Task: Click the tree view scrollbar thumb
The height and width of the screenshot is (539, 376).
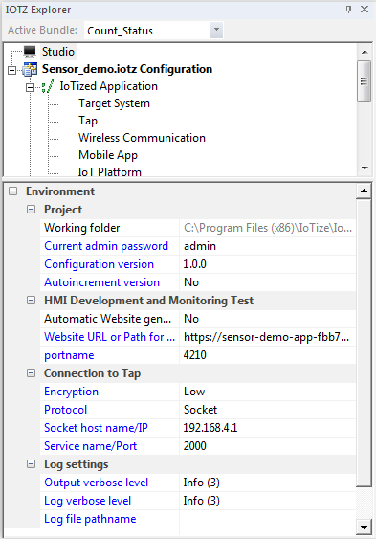Action: [364, 81]
